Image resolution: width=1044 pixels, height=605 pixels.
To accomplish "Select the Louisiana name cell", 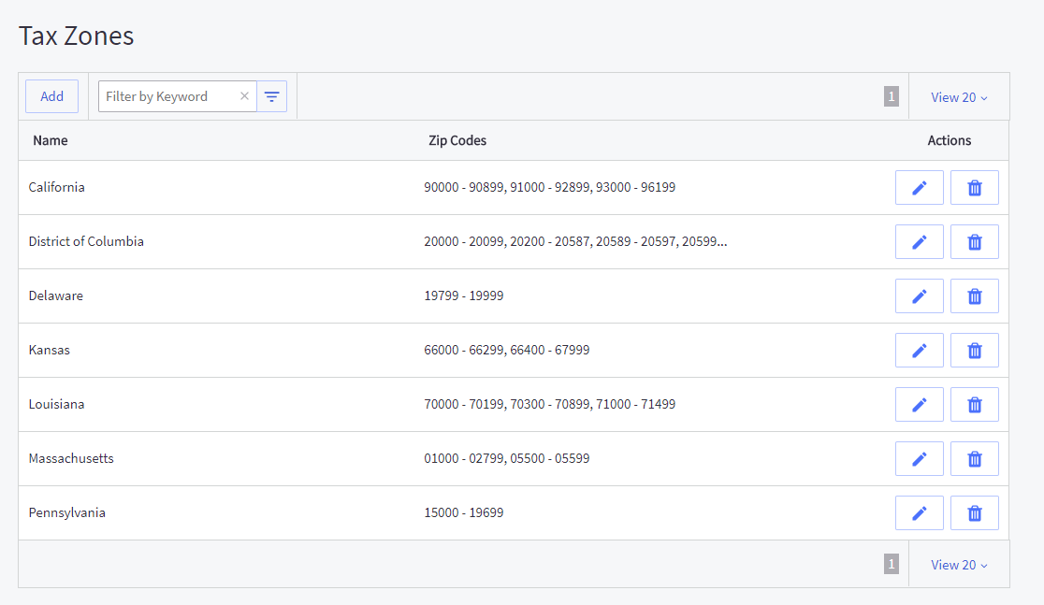I will (56, 404).
